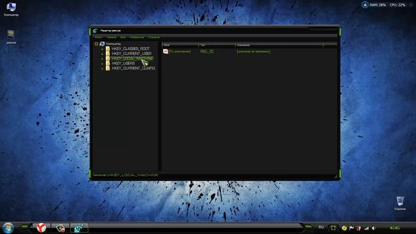416x234 pixels.
Task: Open the volume speaker tray icon
Action: (374, 228)
